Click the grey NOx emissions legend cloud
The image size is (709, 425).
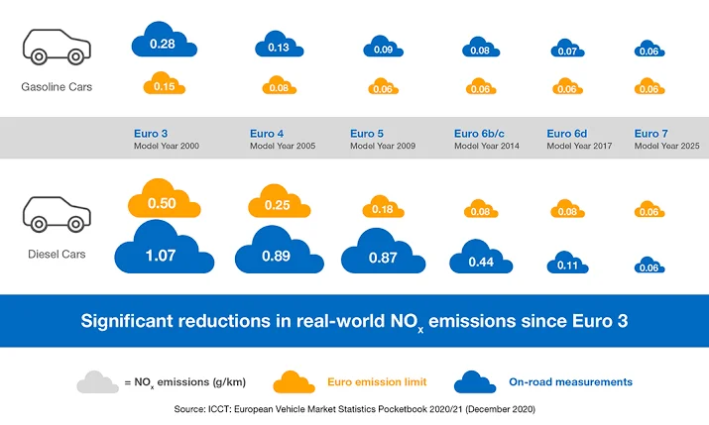point(97,382)
